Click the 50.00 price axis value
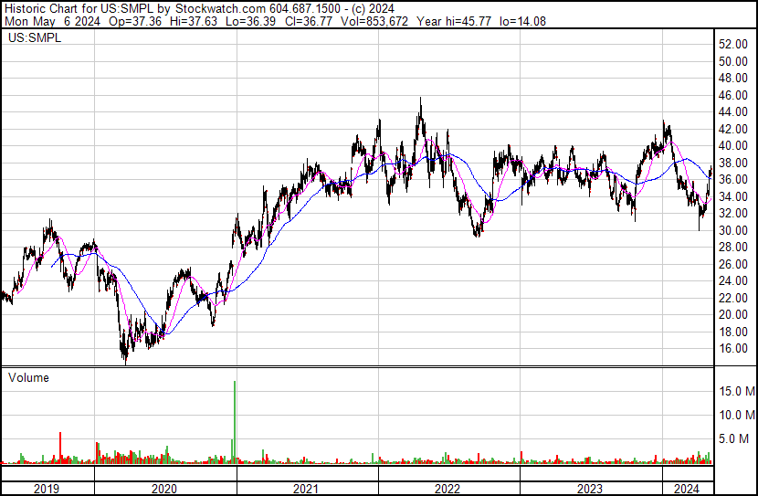Image resolution: width=758 pixels, height=496 pixels. [733, 61]
